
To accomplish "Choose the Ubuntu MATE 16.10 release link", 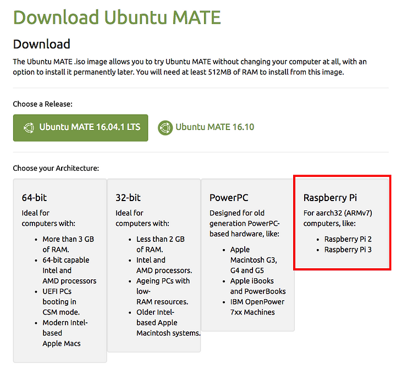I will (x=215, y=127).
